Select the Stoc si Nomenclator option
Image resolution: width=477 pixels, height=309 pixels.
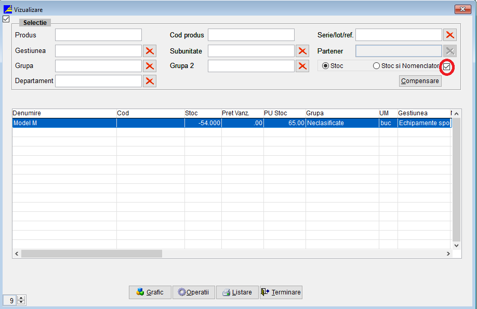coord(376,66)
